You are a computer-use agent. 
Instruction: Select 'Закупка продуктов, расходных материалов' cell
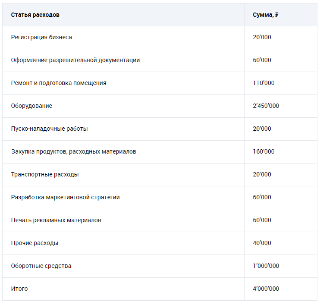point(74,151)
